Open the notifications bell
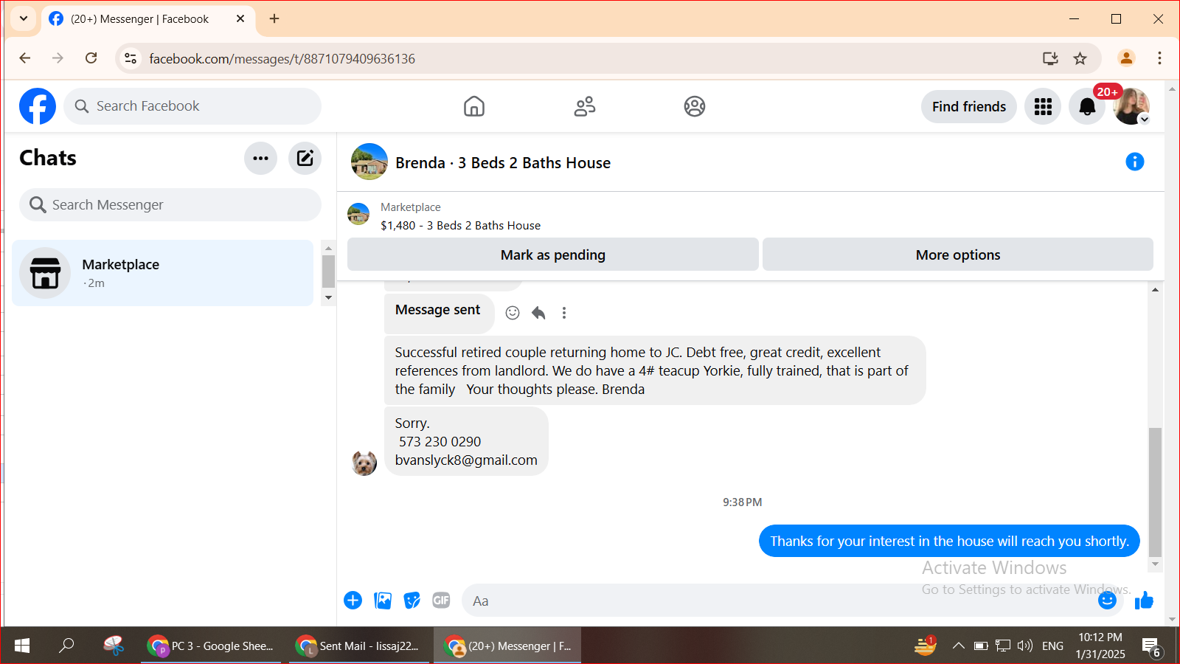The width and height of the screenshot is (1180, 664). pyautogui.click(x=1087, y=106)
